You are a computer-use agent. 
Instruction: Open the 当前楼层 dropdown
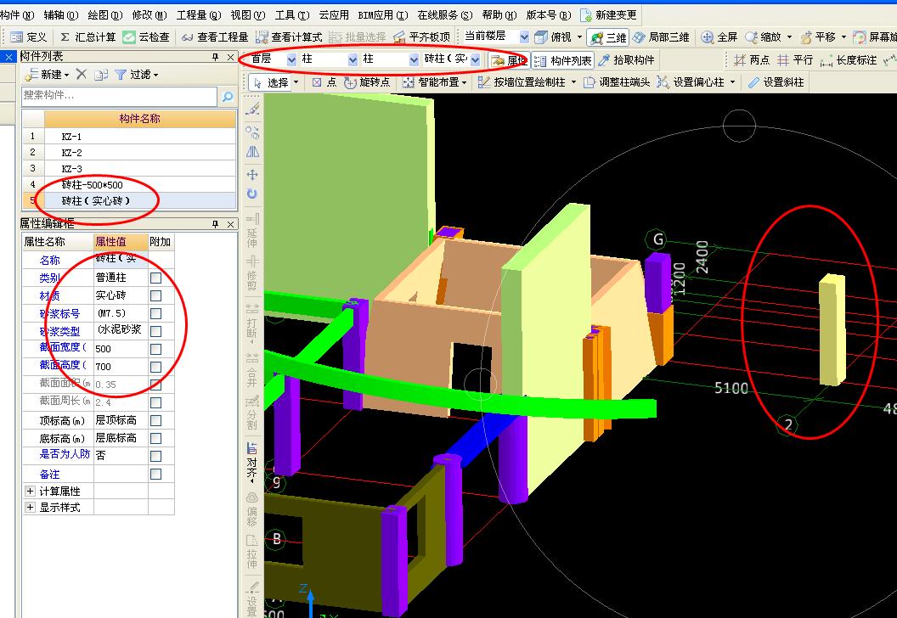pyautogui.click(x=524, y=37)
